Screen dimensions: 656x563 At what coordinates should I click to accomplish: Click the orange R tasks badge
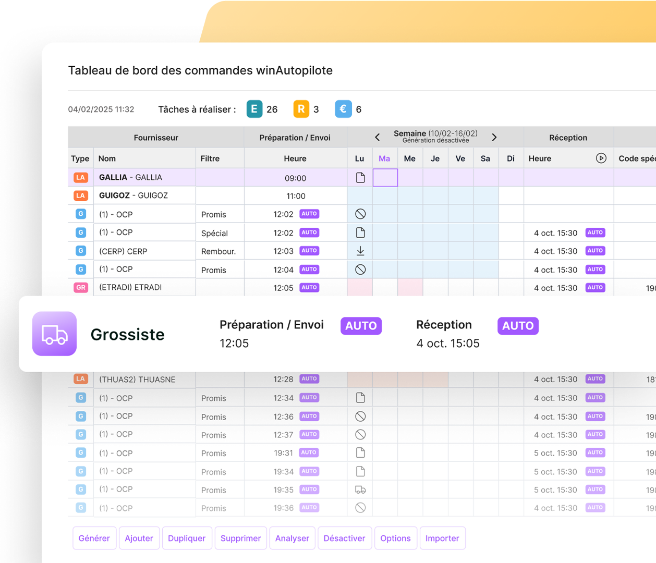[x=301, y=109]
